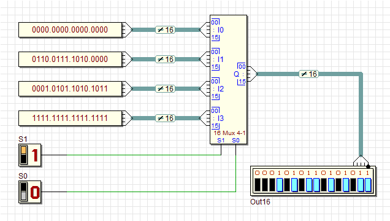Click the S0 switch name label
The height and width of the screenshot is (221, 390).
point(23,176)
